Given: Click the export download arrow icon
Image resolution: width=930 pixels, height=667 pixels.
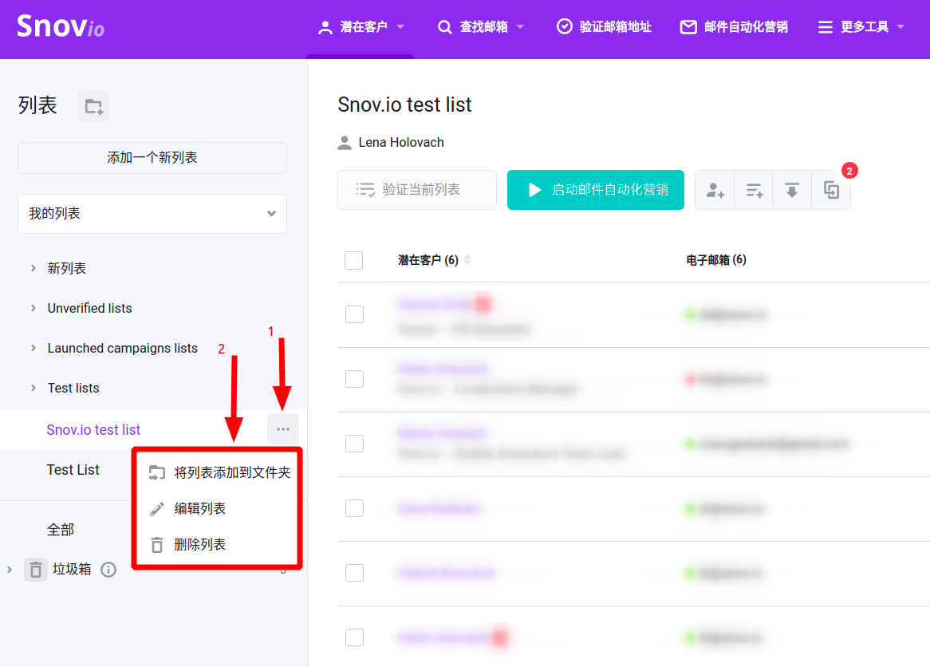Looking at the screenshot, I should coord(792,190).
